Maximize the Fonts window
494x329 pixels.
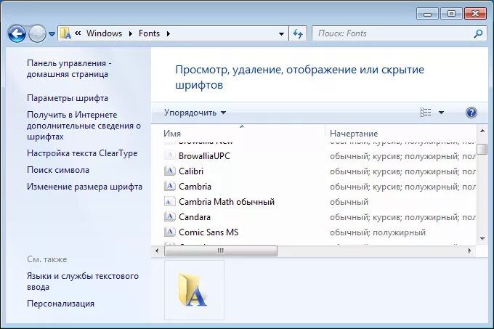click(x=451, y=14)
